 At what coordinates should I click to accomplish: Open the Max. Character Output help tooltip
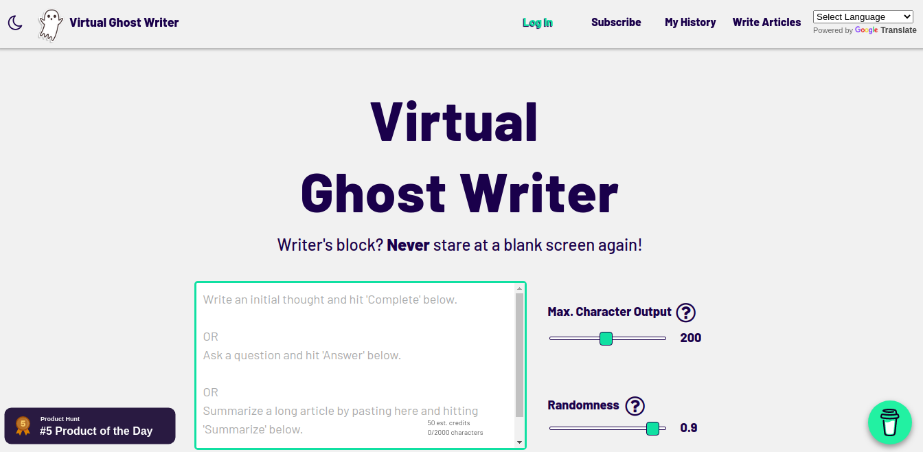685,313
